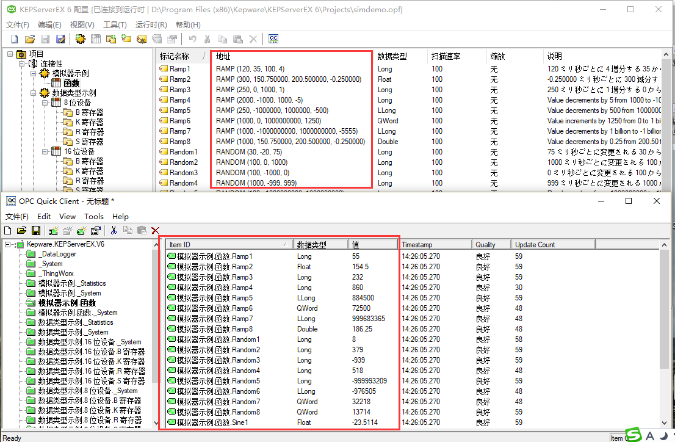Click the New Channel toolbar icon
675x442 pixels.
point(81,38)
